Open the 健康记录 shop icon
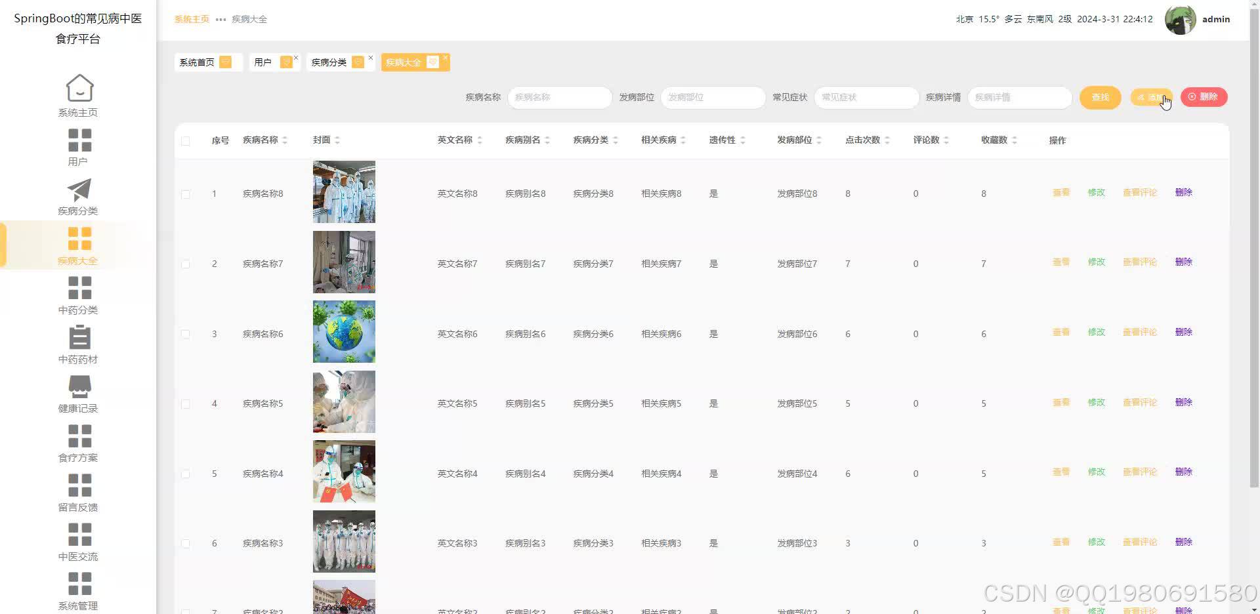1260x614 pixels. pyautogui.click(x=79, y=386)
